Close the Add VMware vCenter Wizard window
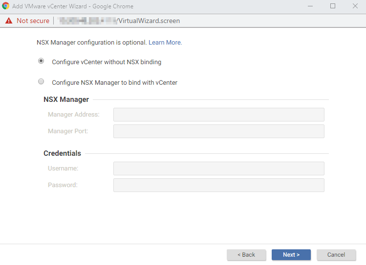The height and width of the screenshot is (265, 366). [x=355, y=6]
